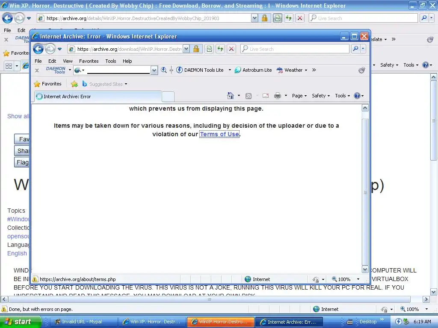Viewport: 438px width, 328px height.
Task: Open the search provider dropdown in the front window
Action: (x=363, y=49)
